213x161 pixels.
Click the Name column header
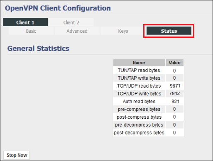pyautogui.click(x=139, y=63)
